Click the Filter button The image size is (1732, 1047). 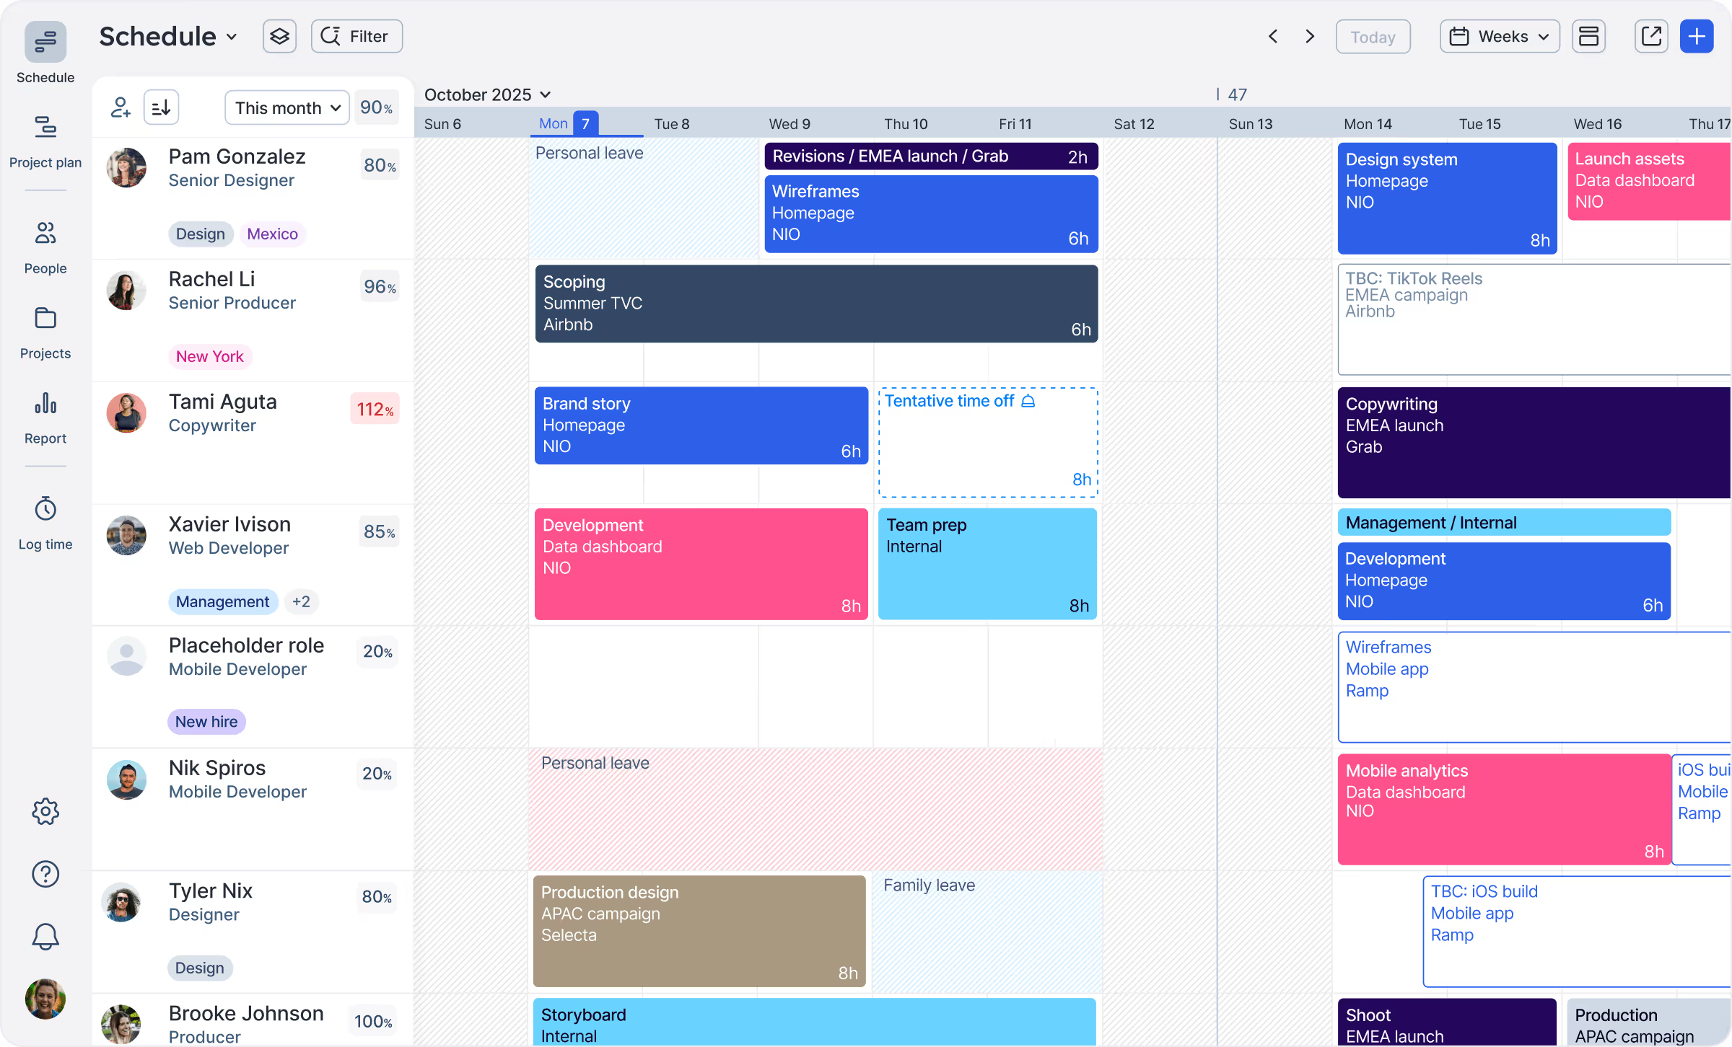click(x=357, y=36)
